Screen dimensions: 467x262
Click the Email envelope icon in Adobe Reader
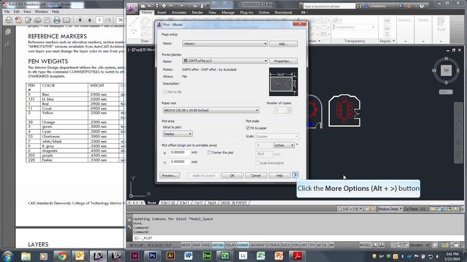point(66,20)
